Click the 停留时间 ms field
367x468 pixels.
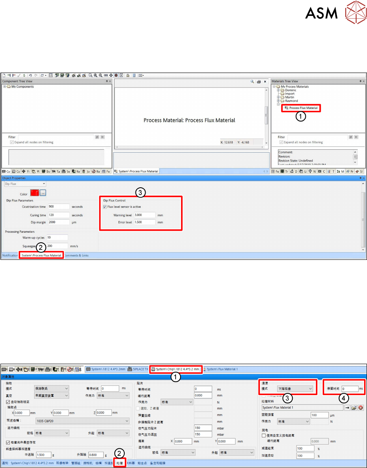pos(350,389)
